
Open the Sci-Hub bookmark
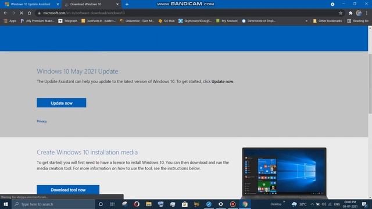click(x=166, y=21)
